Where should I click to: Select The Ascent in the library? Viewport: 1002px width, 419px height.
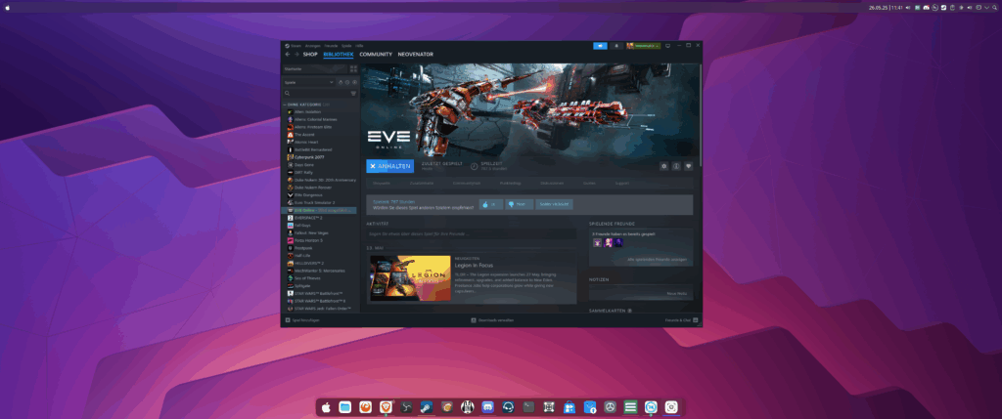304,135
